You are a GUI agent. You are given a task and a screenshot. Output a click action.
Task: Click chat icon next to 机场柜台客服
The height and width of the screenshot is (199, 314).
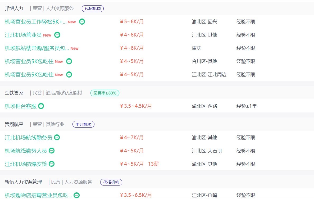point(41,106)
